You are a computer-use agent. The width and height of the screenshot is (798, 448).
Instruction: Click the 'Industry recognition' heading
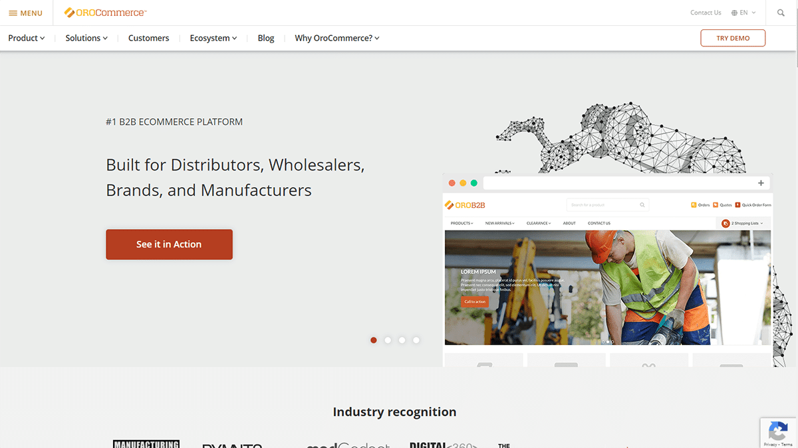[394, 411]
